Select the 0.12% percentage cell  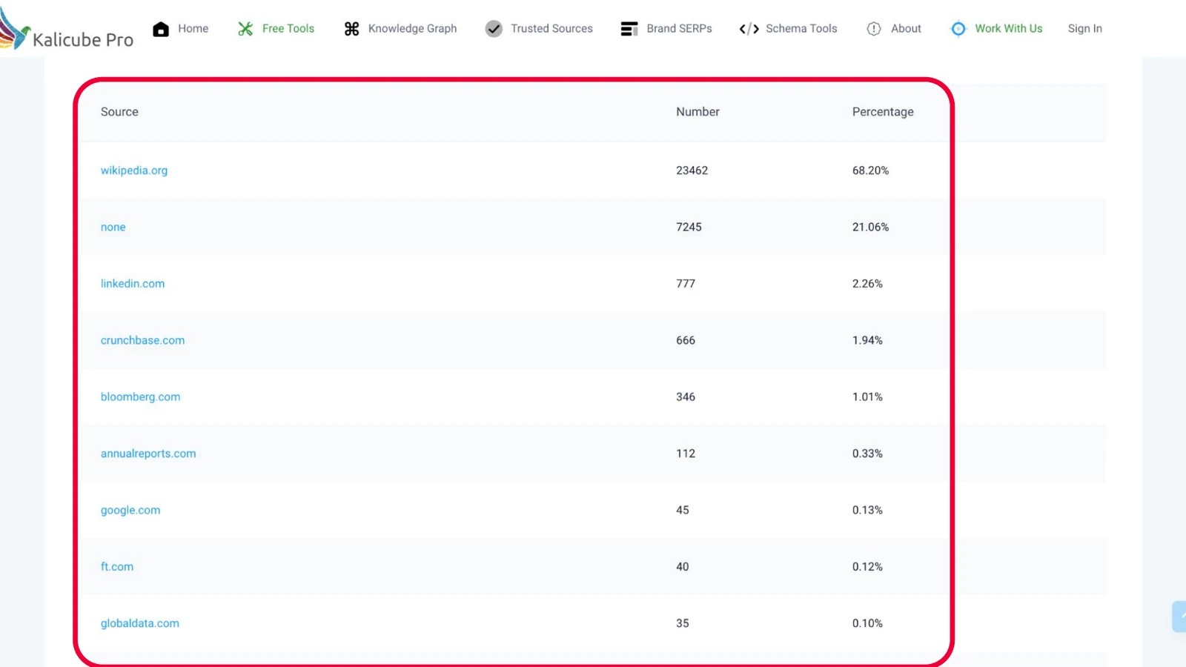tap(867, 567)
